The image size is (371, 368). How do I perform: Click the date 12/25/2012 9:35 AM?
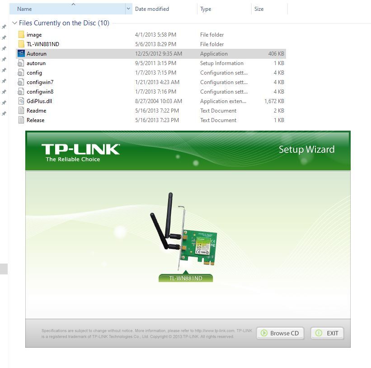159,54
